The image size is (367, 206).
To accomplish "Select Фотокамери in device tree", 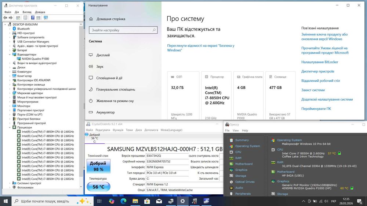I will click(x=25, y=187).
